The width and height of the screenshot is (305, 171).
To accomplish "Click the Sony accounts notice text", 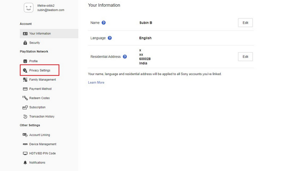I will click(x=154, y=74).
